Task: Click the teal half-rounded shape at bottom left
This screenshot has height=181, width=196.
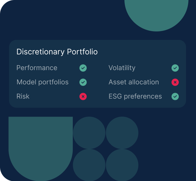Action: tap(41, 147)
